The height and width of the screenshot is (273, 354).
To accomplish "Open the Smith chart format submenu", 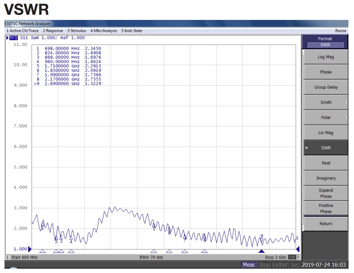I will (325, 102).
